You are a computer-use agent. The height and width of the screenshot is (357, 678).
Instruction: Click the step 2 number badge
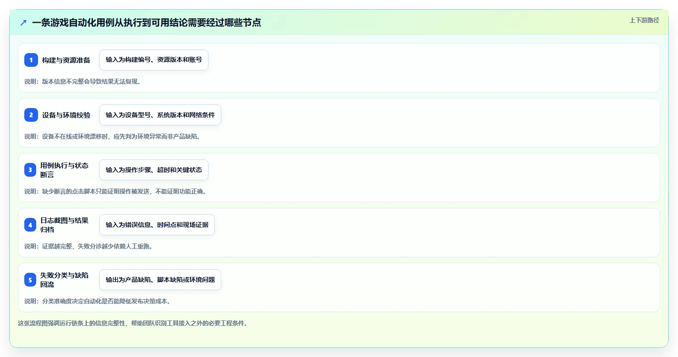click(x=31, y=115)
